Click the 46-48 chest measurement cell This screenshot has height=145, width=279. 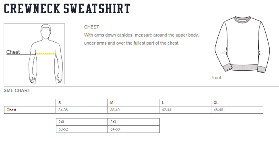coord(237,110)
